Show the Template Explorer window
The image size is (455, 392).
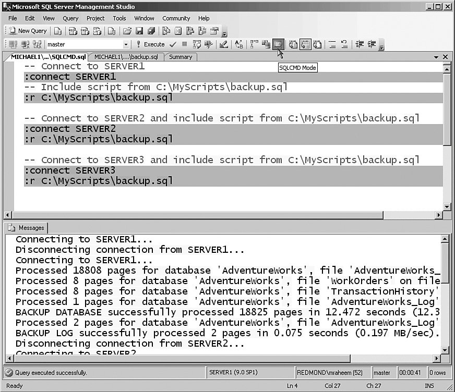202,31
